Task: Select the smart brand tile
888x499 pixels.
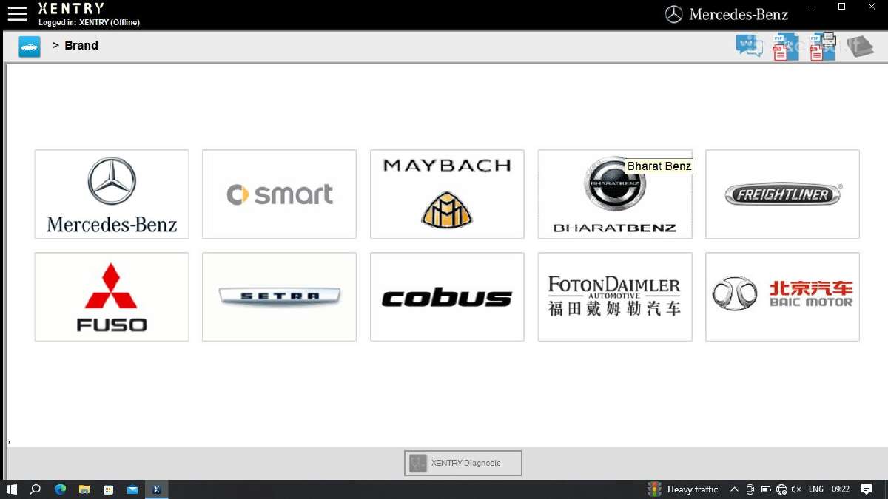Action: 280,194
